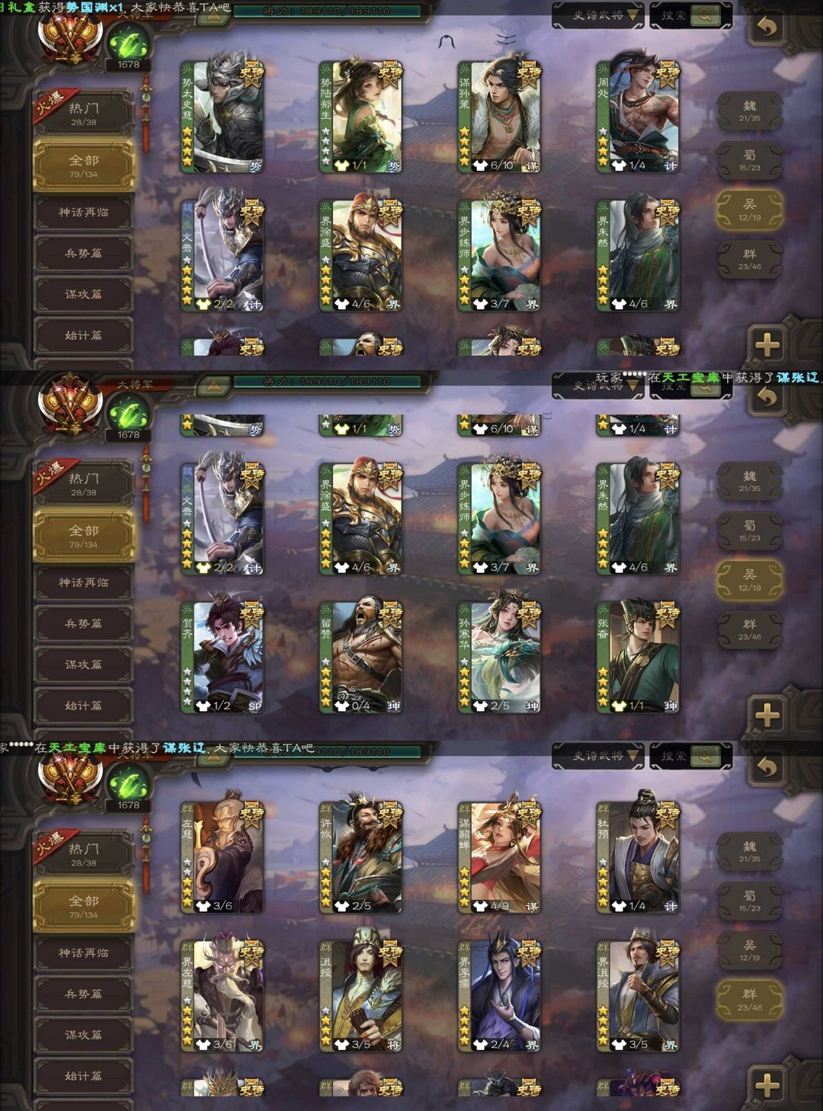Select the 张奋 hero card
Screen dimensions: 823x1111
point(638,657)
